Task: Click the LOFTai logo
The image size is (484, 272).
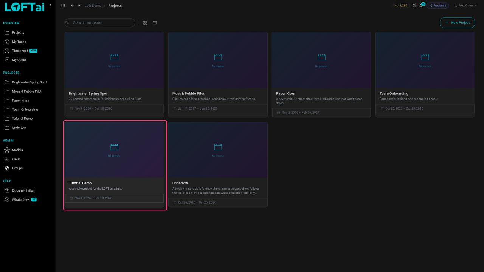Action: point(25,7)
